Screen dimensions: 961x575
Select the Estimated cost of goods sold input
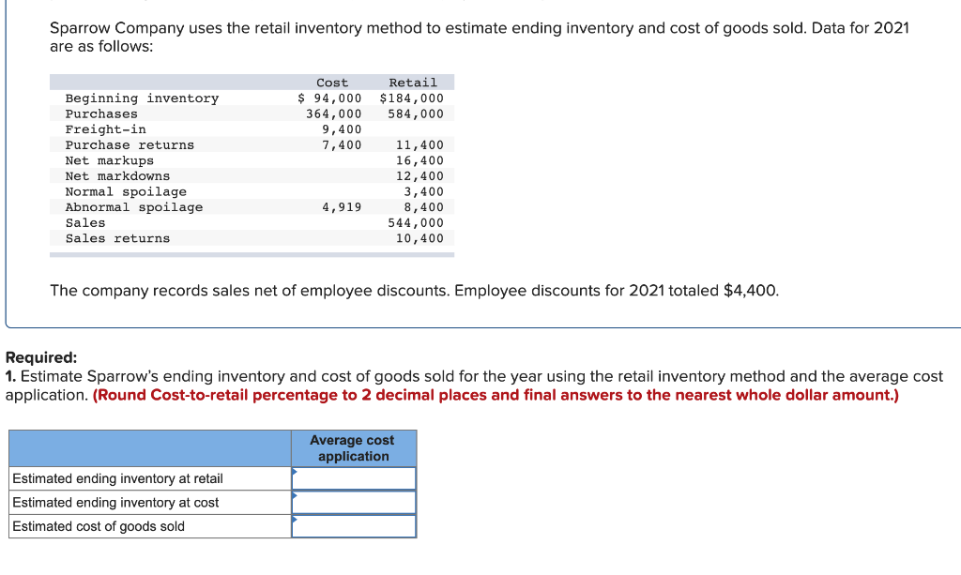(354, 525)
